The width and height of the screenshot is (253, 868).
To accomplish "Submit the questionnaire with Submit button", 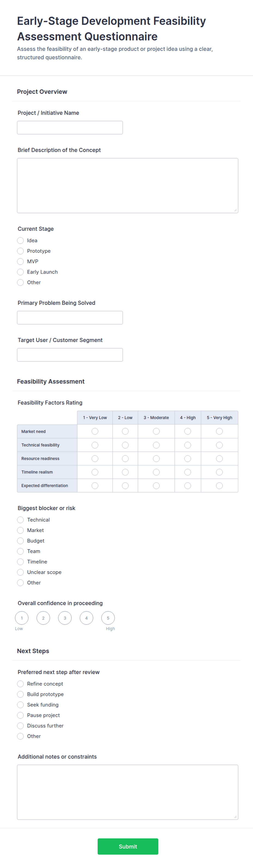I will click(128, 846).
